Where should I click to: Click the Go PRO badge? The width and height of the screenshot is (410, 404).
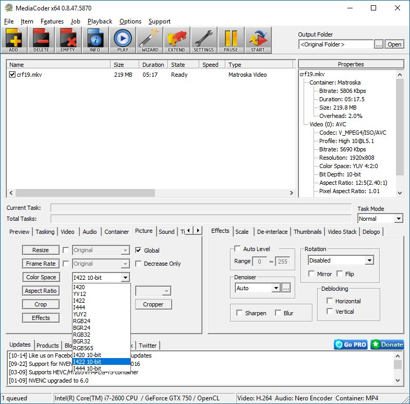(x=351, y=344)
